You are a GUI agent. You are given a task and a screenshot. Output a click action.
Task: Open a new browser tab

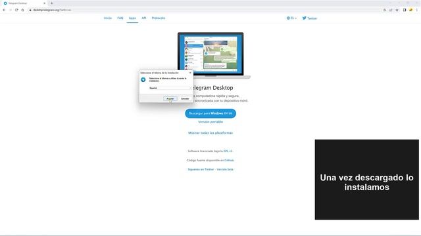point(52,3)
